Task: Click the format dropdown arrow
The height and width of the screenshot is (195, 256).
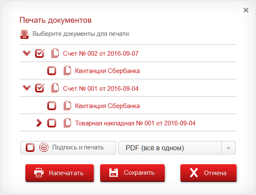Action: [229, 148]
